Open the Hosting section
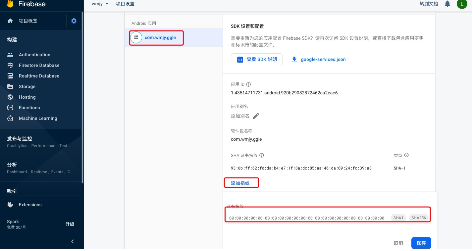Screen dimensions: 472x251 [27, 97]
